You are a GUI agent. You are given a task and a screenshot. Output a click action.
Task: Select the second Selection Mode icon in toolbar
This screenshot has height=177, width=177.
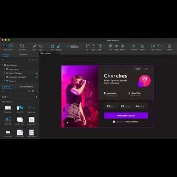[x=11, y=46]
